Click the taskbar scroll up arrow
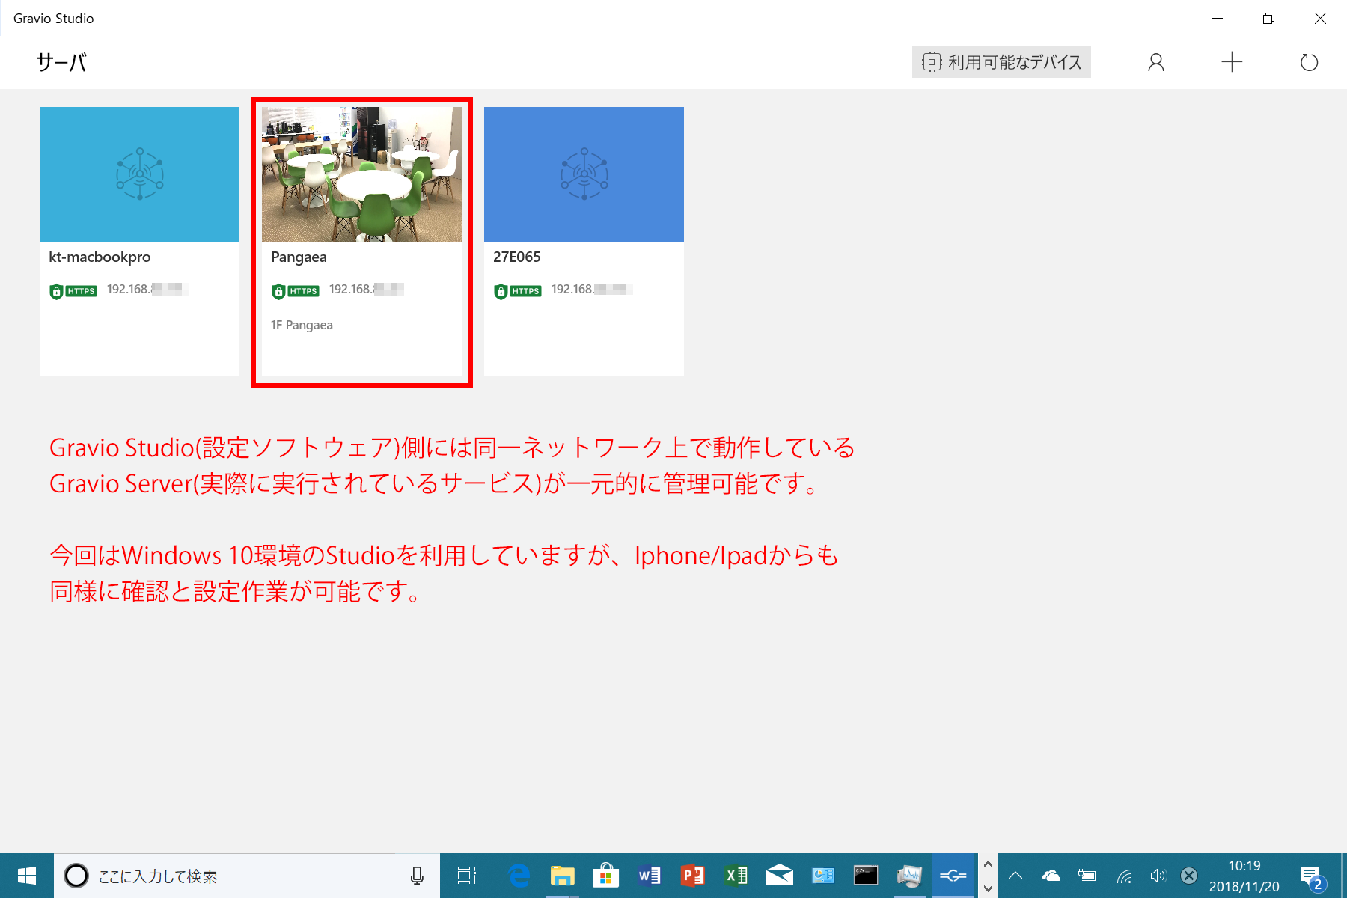The width and height of the screenshot is (1347, 898). point(988,864)
